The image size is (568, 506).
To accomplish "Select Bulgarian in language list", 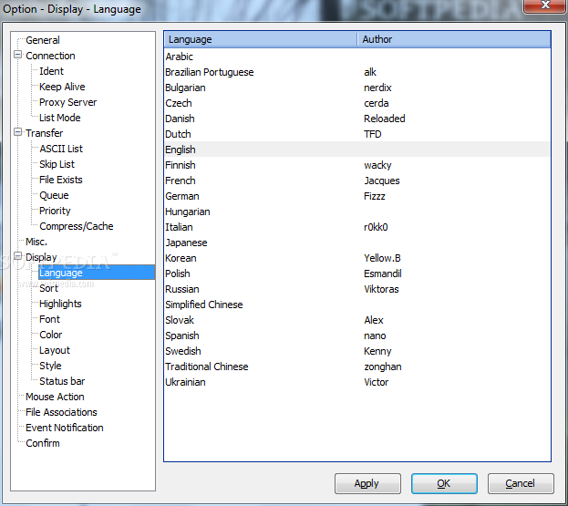I will (x=356, y=88).
